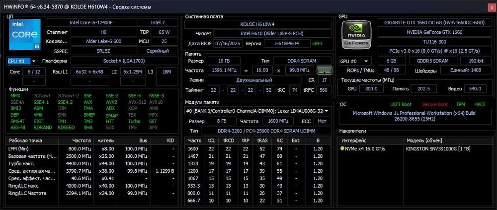Click the Intel Core i5-12400F name field
Screen dimensions: 497x210
coord(91,22)
